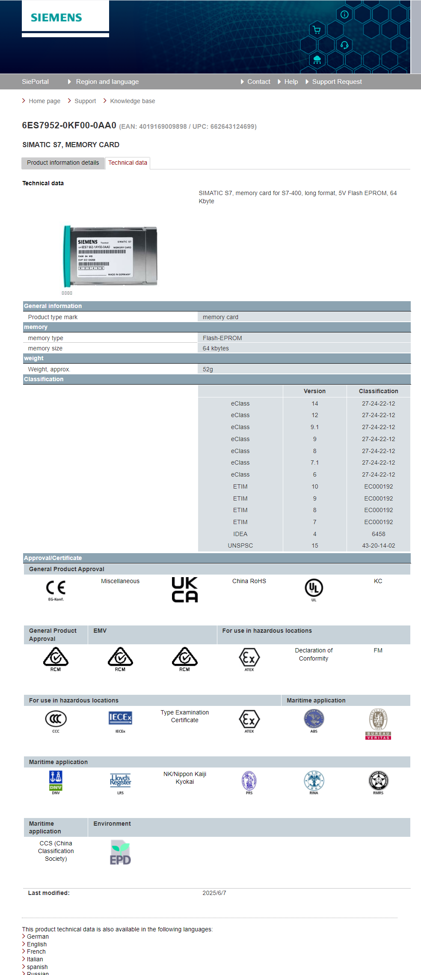Click the CE EG-Konf. mark
Screen dimensions: 421x975
pyautogui.click(x=56, y=589)
